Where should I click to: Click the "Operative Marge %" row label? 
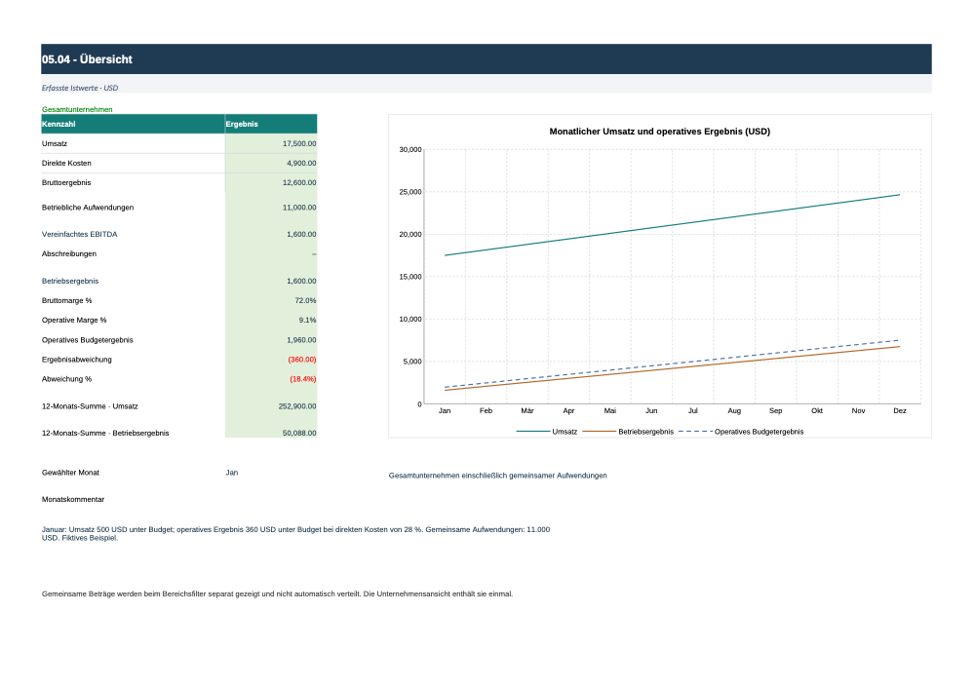74,321
